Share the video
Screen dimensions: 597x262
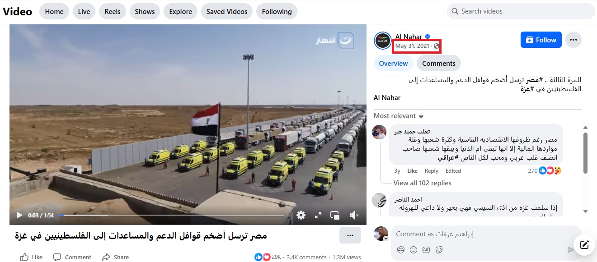115,257
